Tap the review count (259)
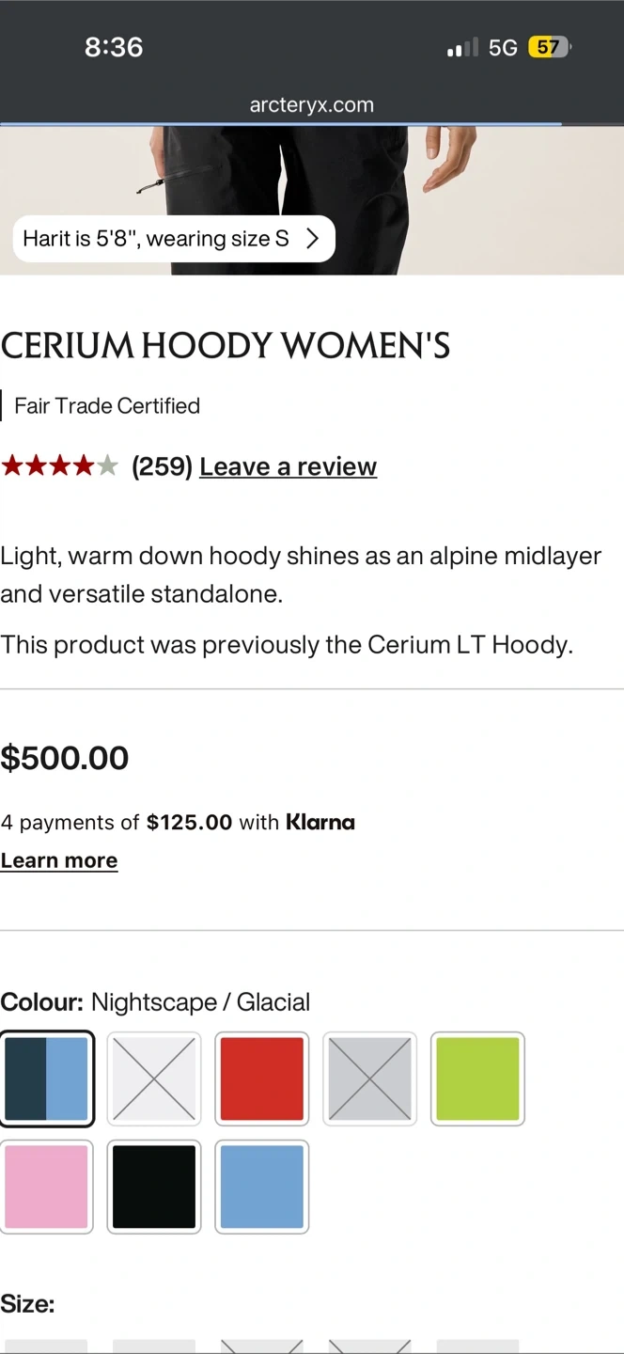This screenshot has width=624, height=1354. [162, 466]
